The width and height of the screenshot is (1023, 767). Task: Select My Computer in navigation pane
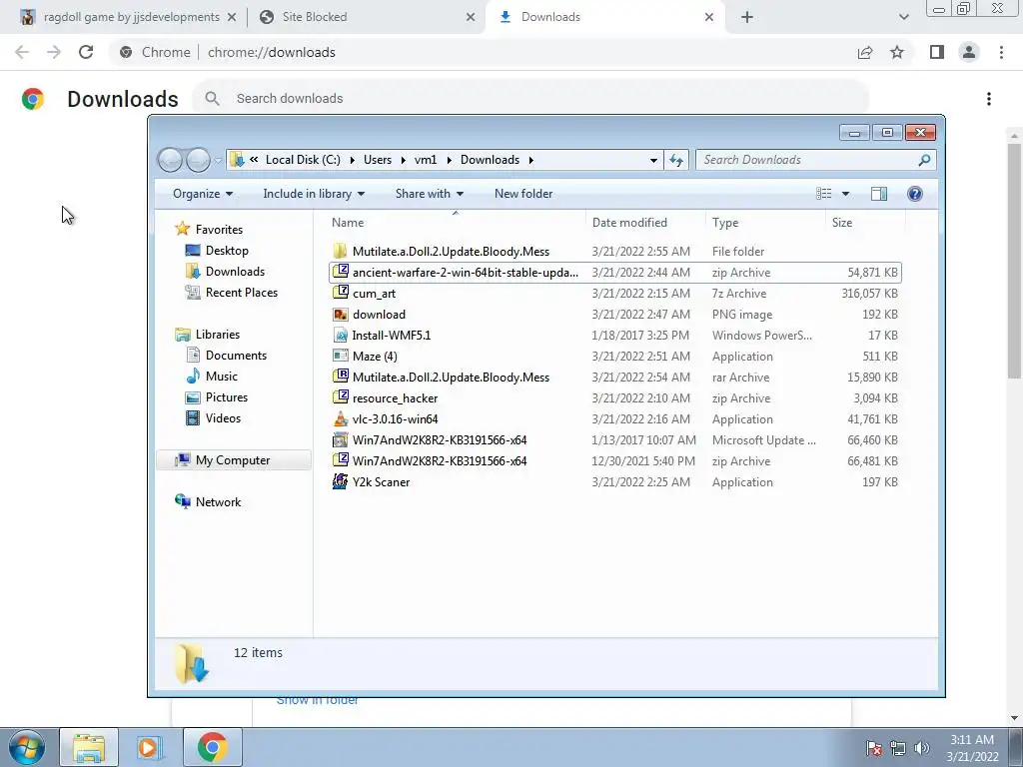233,460
